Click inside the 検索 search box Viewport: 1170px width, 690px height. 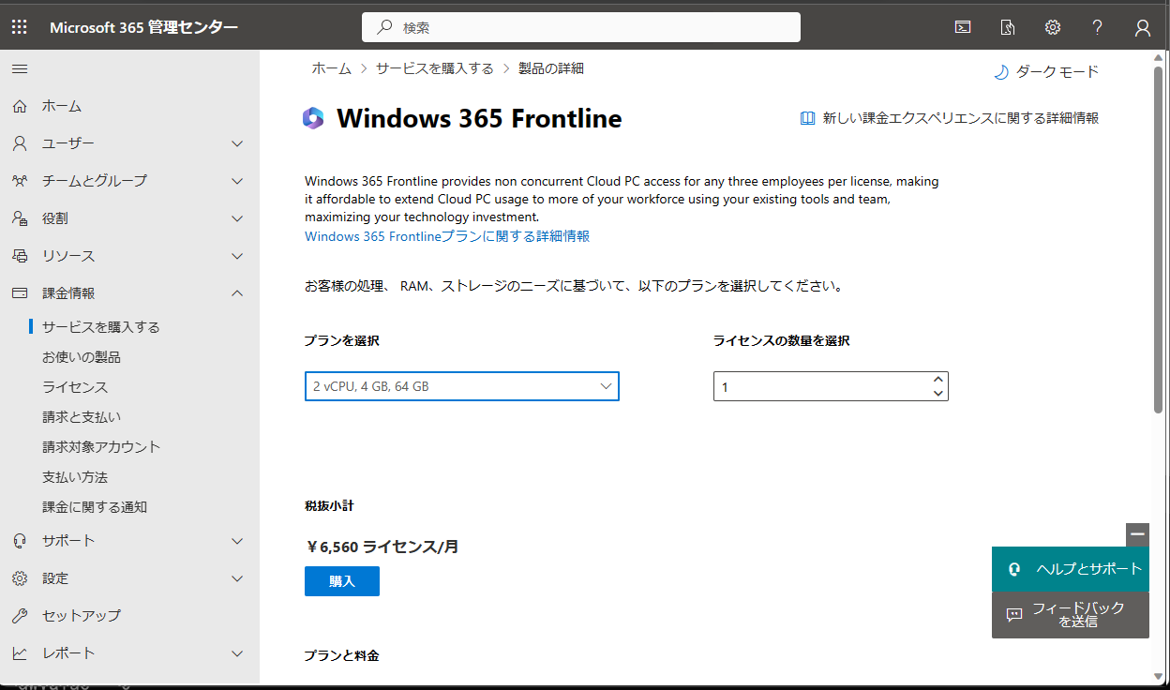[x=580, y=27]
